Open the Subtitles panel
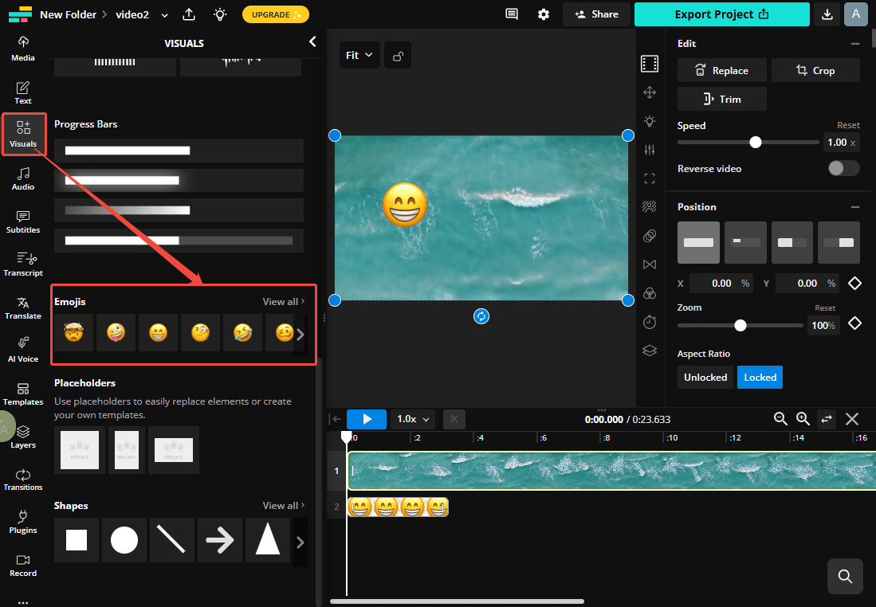Viewport: 876px width, 607px height. tap(22, 221)
